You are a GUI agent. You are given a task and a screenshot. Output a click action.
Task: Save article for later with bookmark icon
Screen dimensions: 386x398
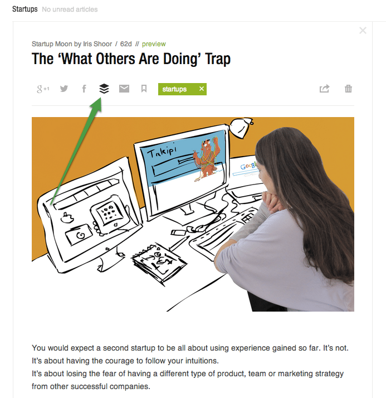click(x=144, y=89)
